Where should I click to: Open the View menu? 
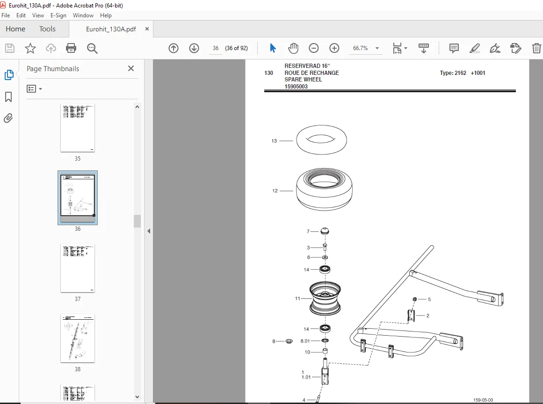coord(38,15)
